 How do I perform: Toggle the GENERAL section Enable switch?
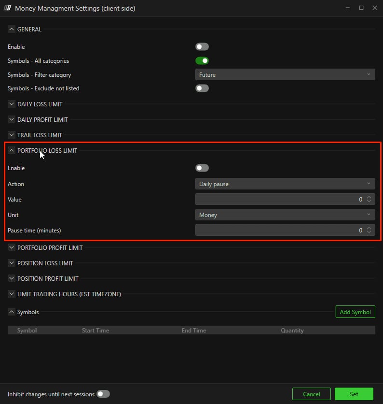click(202, 47)
